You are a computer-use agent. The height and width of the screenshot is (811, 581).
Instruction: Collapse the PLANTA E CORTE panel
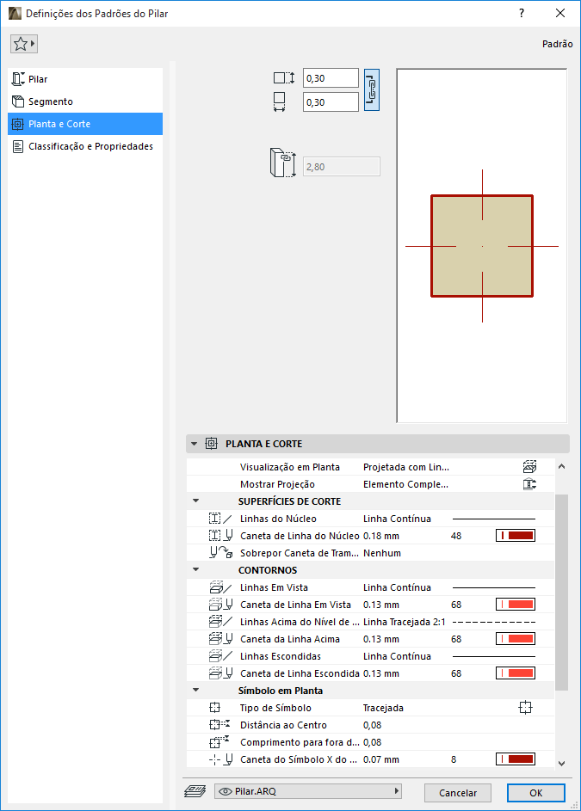tap(195, 444)
